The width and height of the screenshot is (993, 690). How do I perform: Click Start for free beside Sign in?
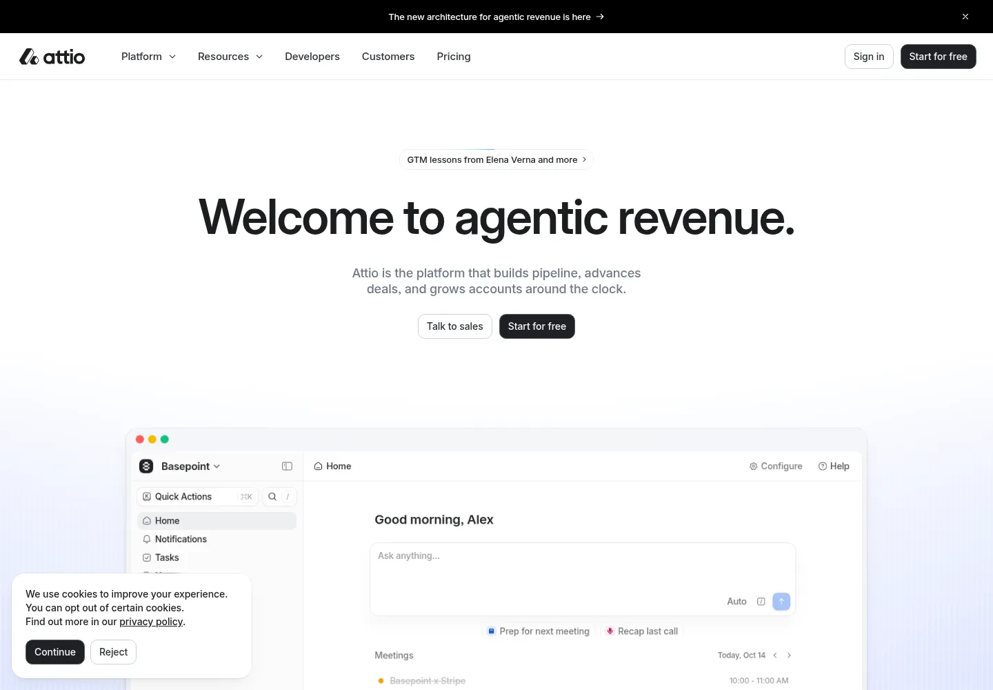pyautogui.click(x=938, y=57)
